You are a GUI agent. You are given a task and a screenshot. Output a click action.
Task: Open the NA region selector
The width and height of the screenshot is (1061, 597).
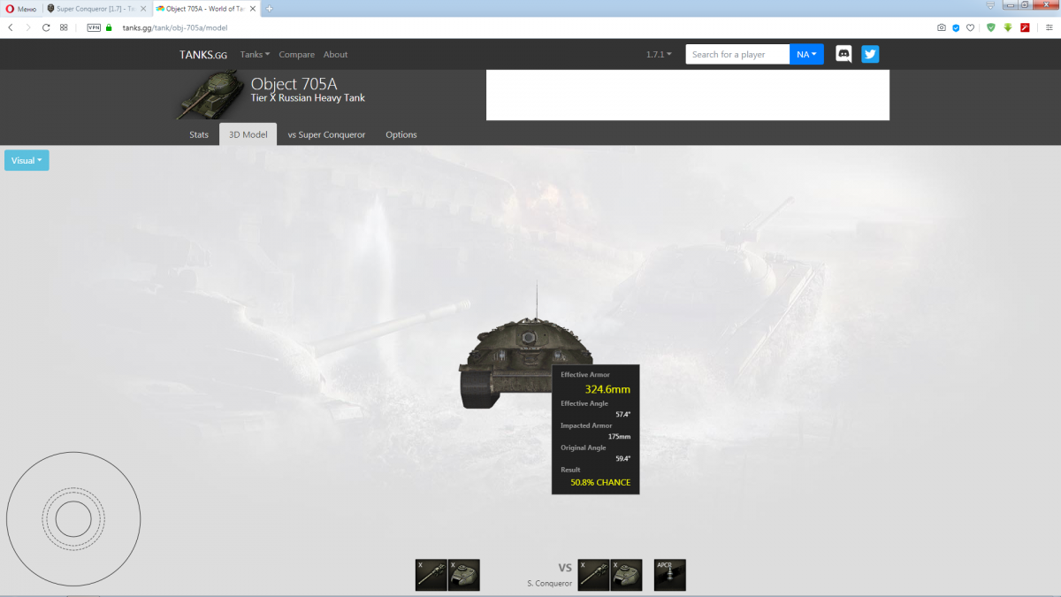[x=806, y=55]
